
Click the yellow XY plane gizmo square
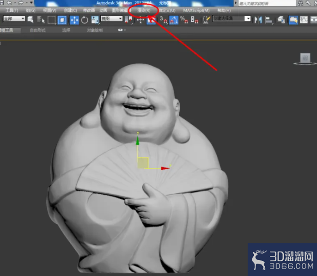(143, 163)
